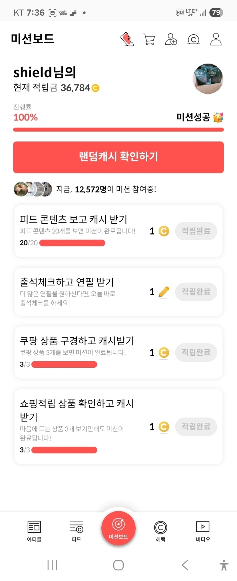Tap 적립완료 for 피드 콘텐츠 mission
Viewport: 237px width, 581px height.
coord(196,231)
